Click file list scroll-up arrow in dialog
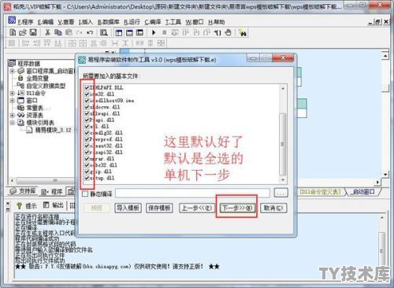The height and width of the screenshot is (288, 394). click(x=283, y=88)
